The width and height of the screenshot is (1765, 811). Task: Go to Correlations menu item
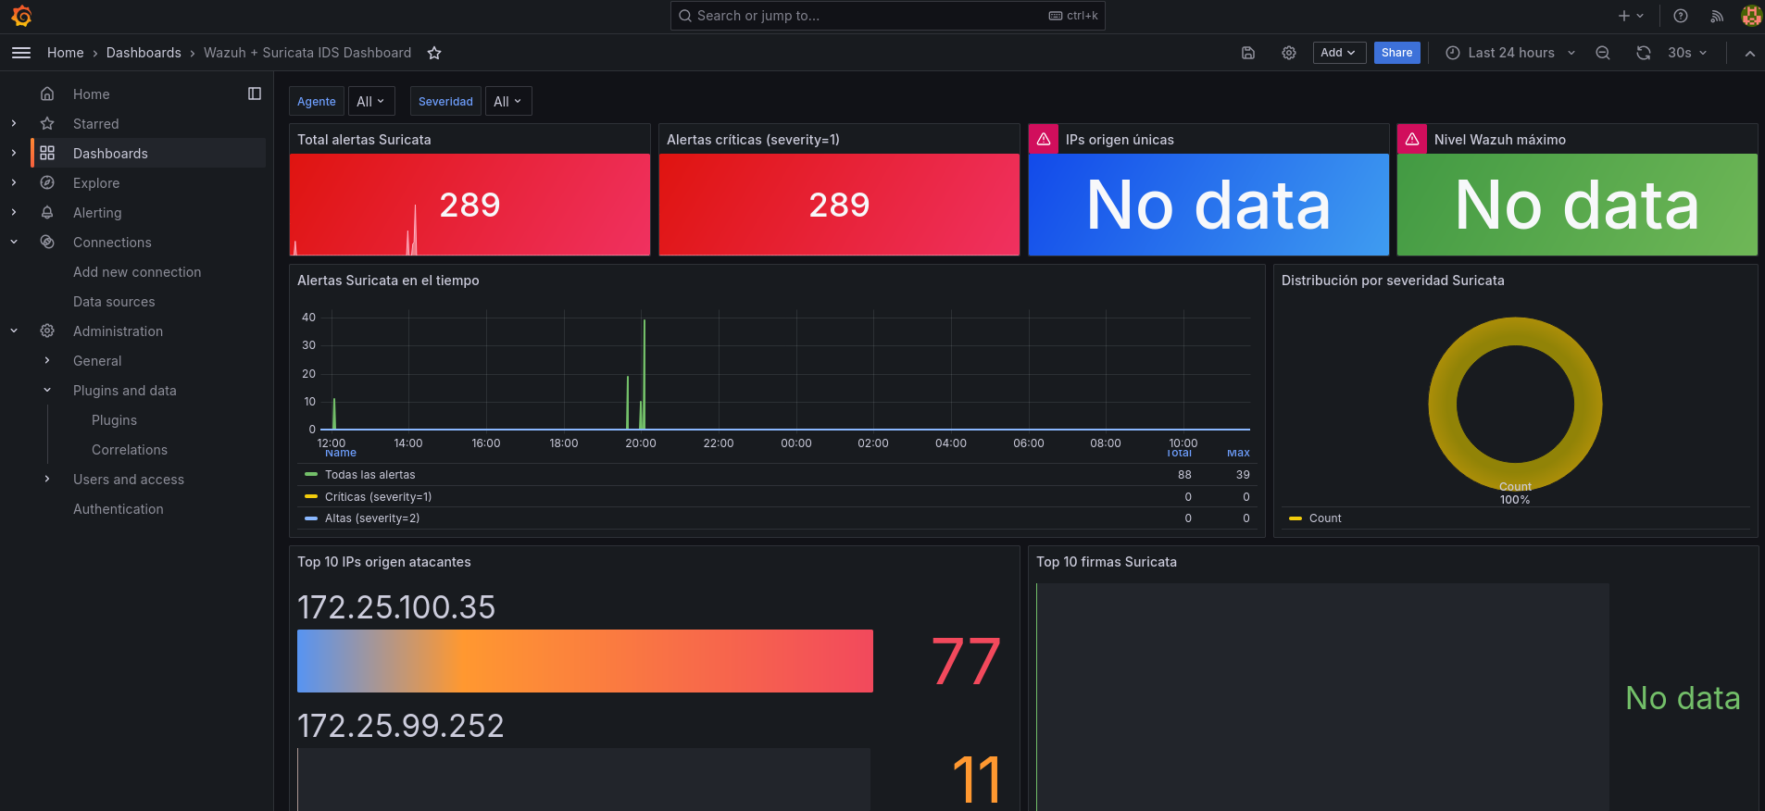(x=130, y=449)
